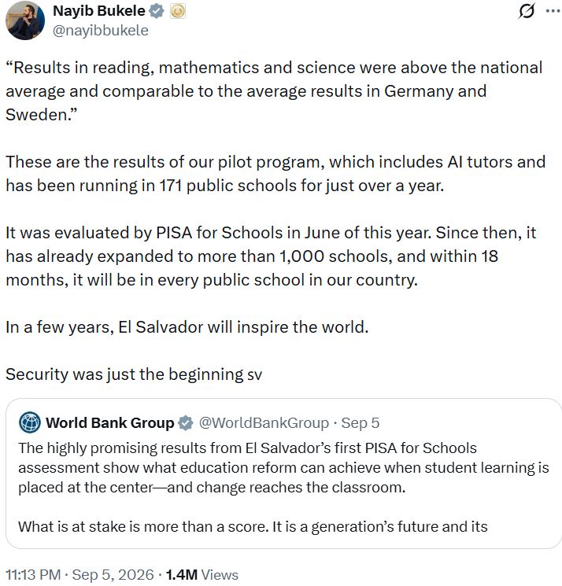Open the three-dot more options menu
This screenshot has width=562, height=586.
click(553, 11)
